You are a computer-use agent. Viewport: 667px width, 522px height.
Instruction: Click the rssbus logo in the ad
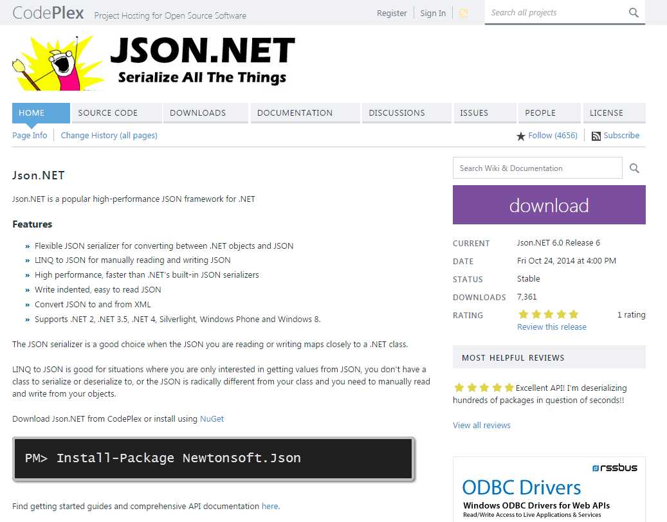(615, 468)
